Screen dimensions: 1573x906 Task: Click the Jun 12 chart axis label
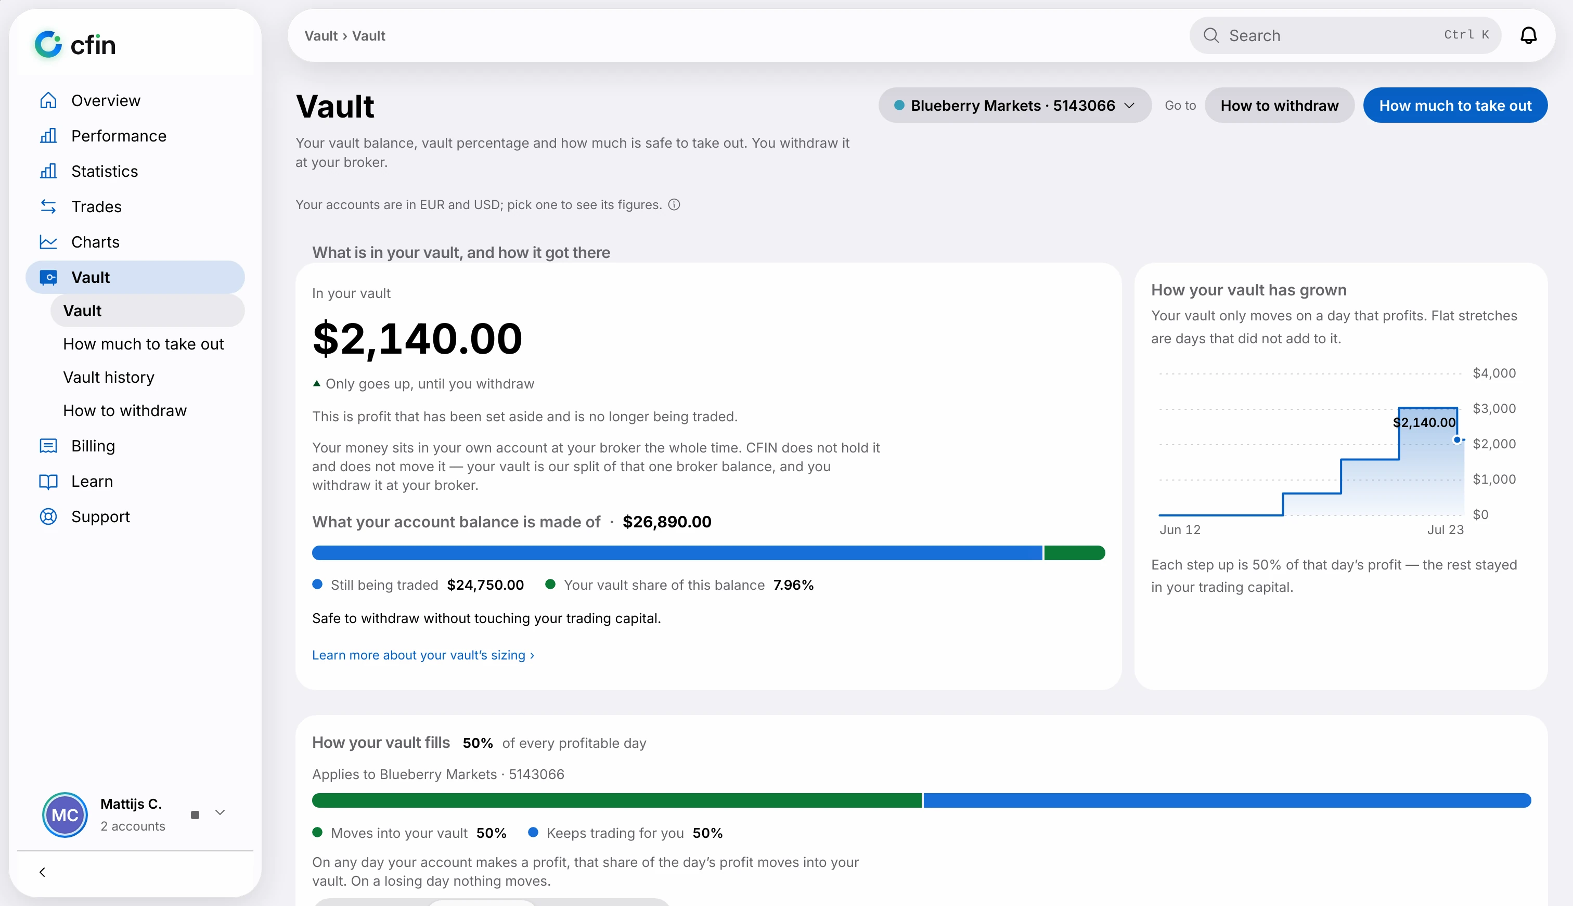coord(1180,529)
